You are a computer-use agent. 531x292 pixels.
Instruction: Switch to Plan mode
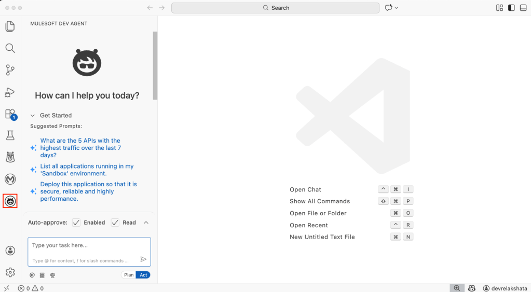pyautogui.click(x=129, y=275)
